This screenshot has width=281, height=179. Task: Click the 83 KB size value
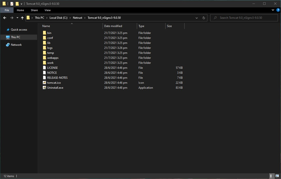(179, 88)
